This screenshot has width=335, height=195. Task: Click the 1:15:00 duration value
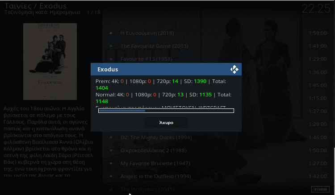(318, 98)
